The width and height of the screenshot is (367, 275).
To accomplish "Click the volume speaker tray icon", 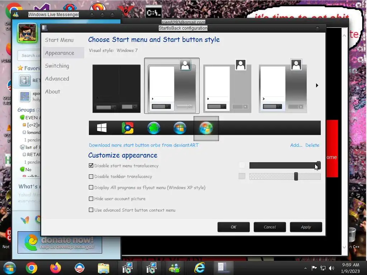I will click(332, 268).
